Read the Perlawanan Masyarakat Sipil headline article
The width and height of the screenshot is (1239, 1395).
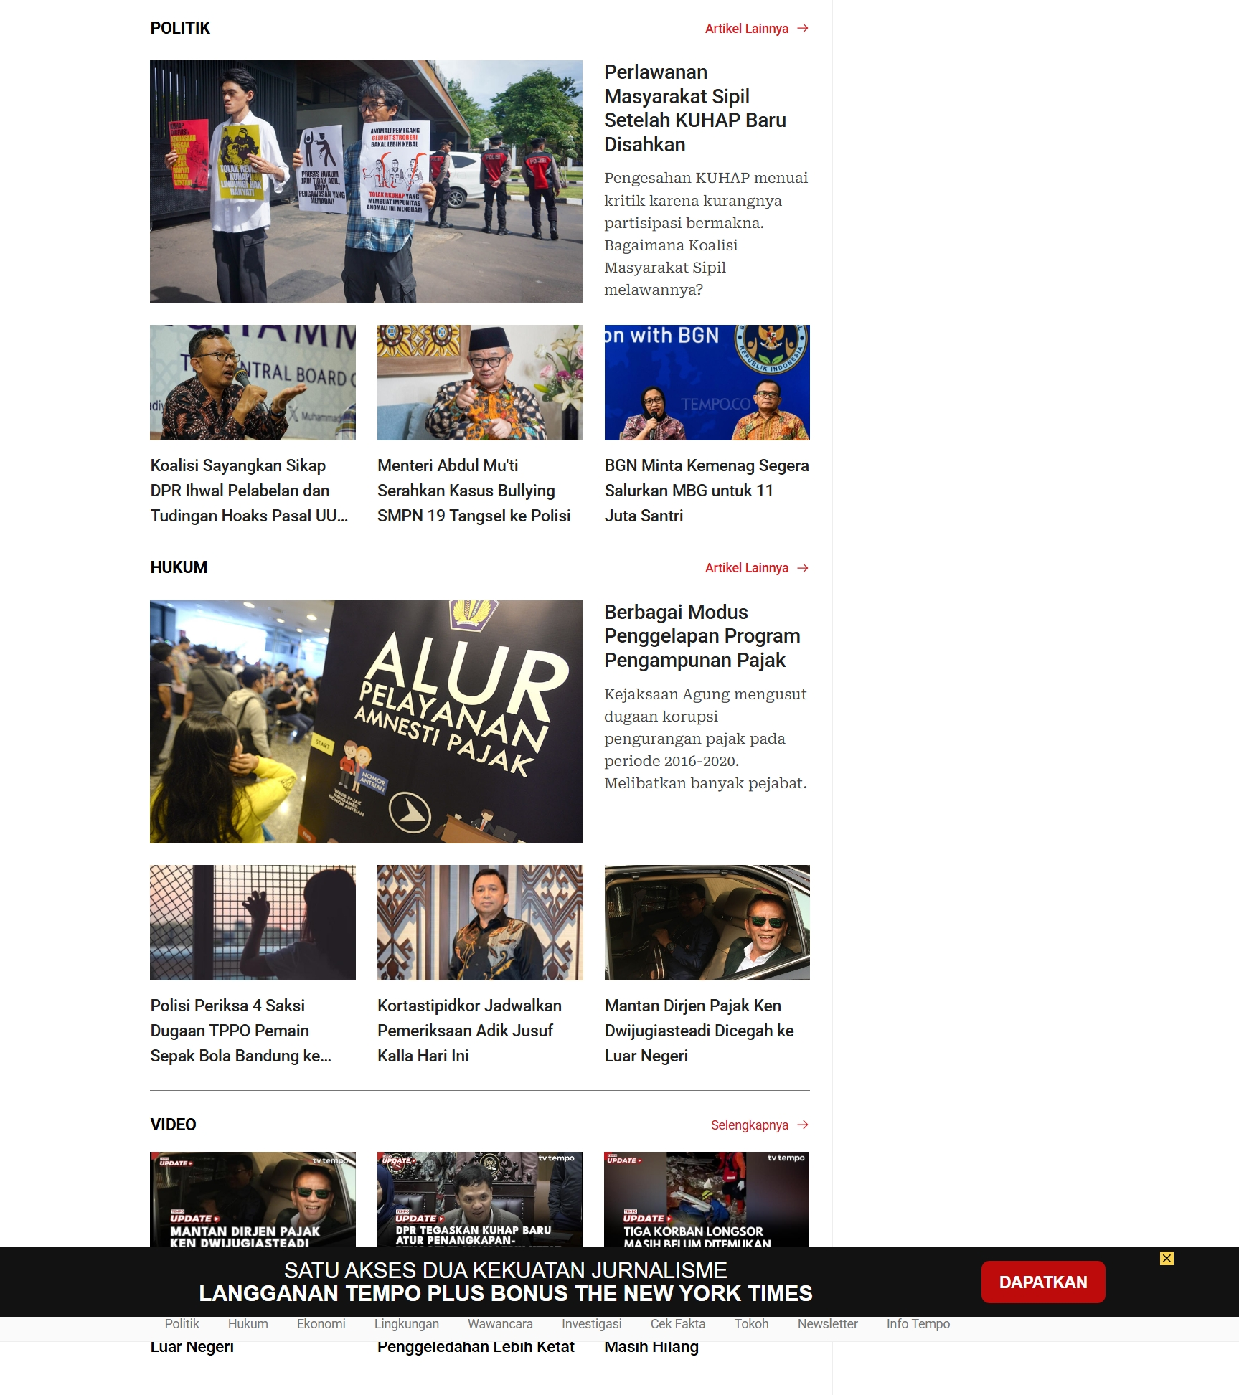click(x=694, y=108)
